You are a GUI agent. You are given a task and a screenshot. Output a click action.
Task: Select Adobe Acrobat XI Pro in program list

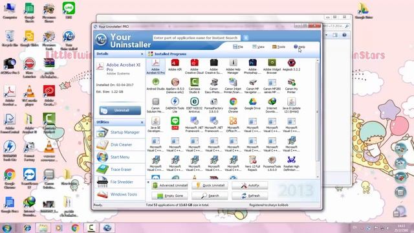[155, 66]
